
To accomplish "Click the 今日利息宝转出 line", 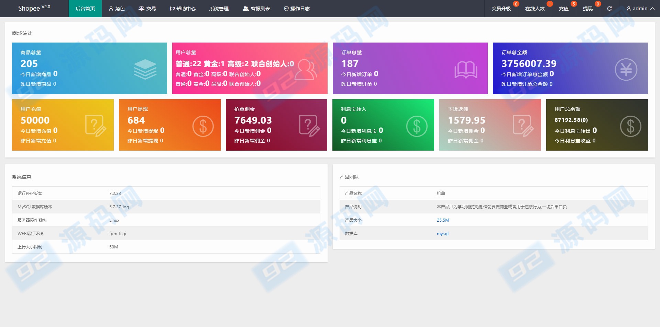I will coord(575,131).
